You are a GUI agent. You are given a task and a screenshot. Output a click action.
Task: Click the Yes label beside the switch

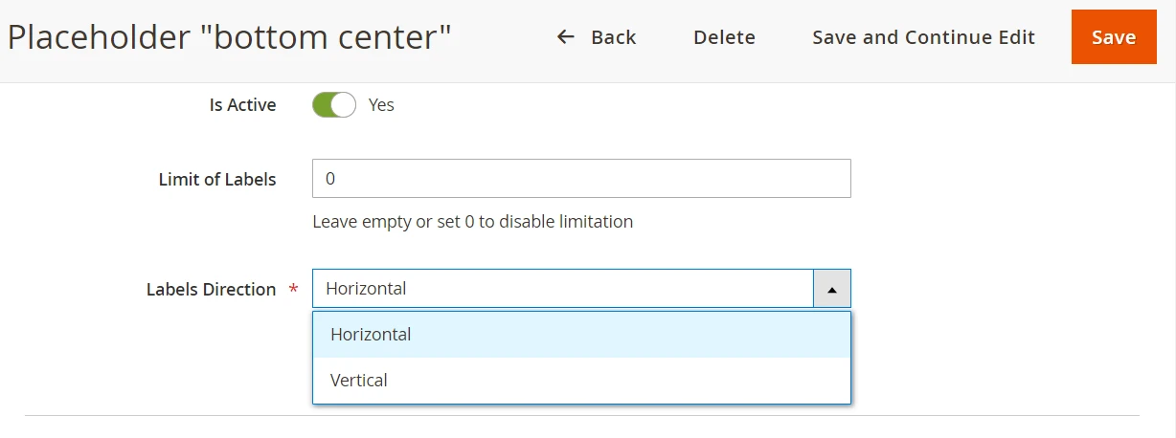point(381,105)
